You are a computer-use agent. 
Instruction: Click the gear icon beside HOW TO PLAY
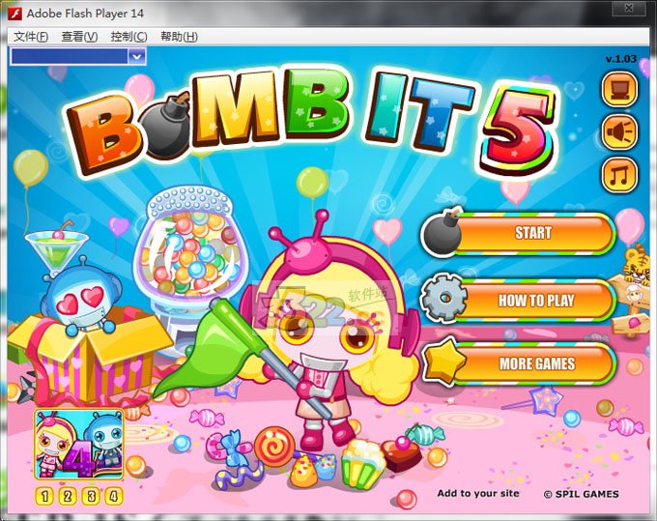pos(444,298)
